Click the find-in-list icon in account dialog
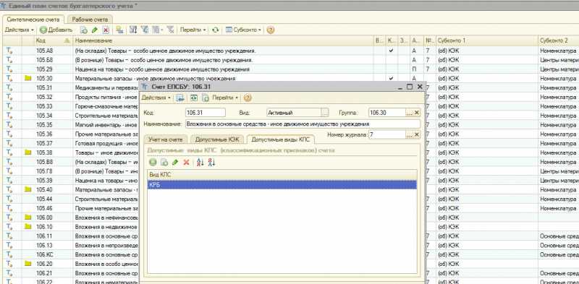The image size is (579, 284). (x=179, y=98)
